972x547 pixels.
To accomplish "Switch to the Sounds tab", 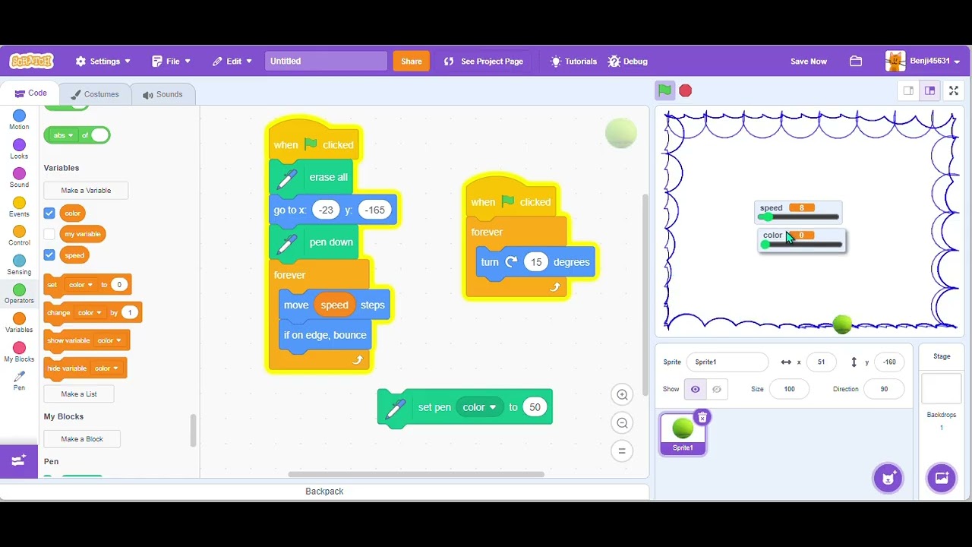I will 163,94.
